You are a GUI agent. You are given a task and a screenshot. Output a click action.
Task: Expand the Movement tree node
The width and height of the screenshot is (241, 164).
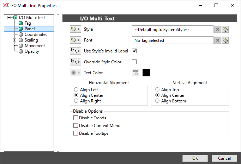14,46
